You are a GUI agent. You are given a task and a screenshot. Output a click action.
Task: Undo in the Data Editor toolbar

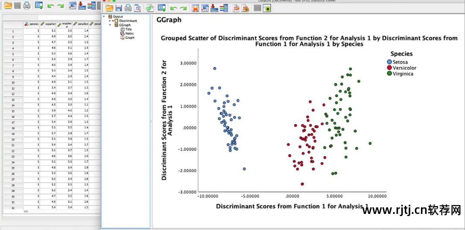click(x=51, y=6)
